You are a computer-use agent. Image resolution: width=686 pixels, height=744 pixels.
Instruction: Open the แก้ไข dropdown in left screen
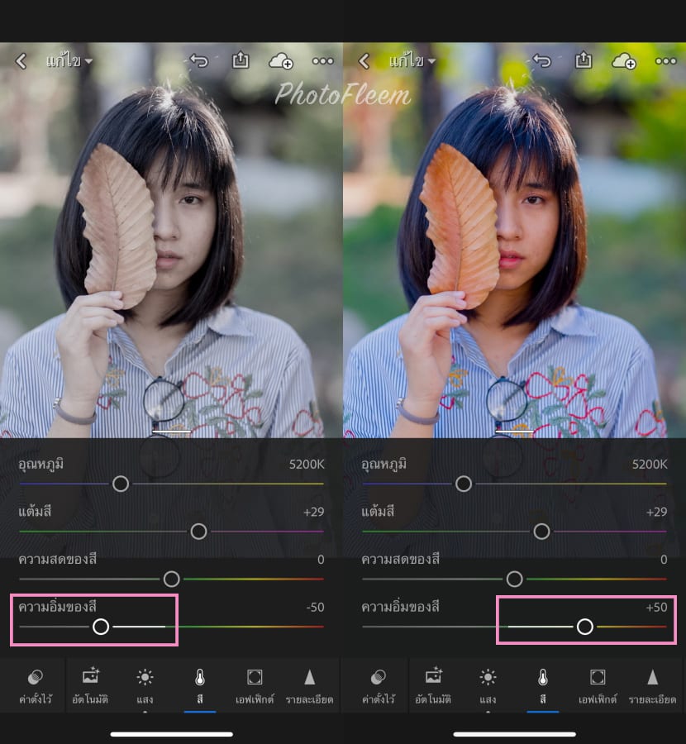coord(69,60)
